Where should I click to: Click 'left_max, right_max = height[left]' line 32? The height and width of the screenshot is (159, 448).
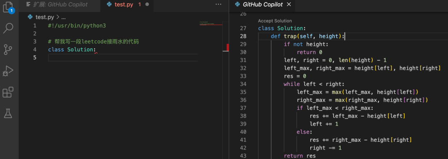[x=362, y=68]
